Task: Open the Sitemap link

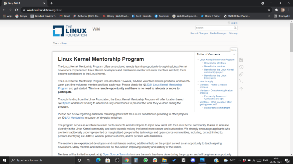Action: pos(233,33)
